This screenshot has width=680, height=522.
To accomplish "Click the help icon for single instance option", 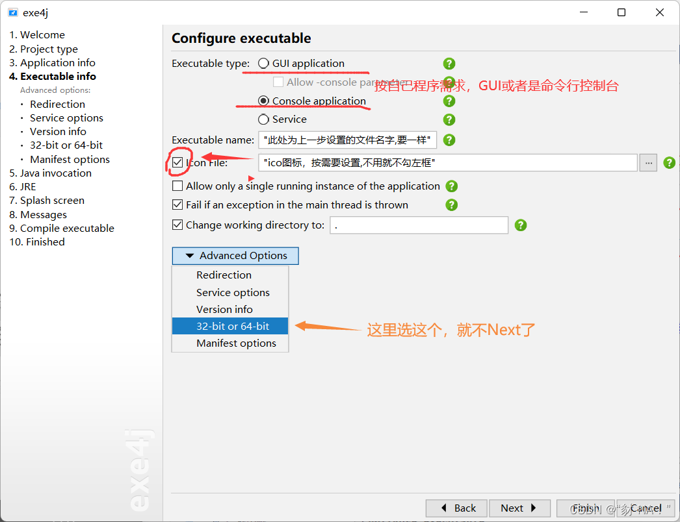I will click(x=451, y=186).
